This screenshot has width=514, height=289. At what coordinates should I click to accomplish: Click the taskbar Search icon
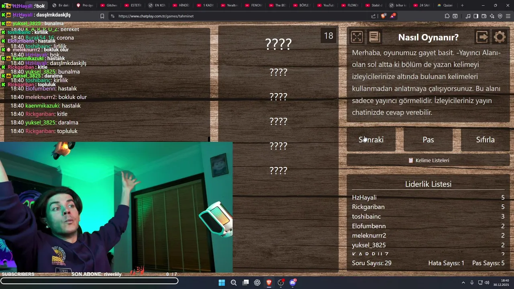coord(234,283)
